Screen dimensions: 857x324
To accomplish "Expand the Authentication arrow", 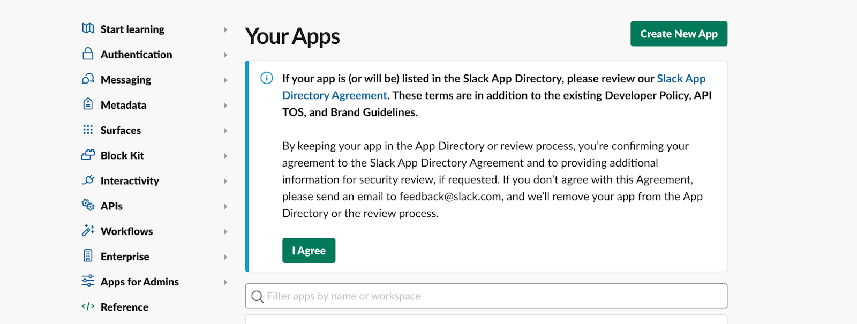I will (225, 55).
